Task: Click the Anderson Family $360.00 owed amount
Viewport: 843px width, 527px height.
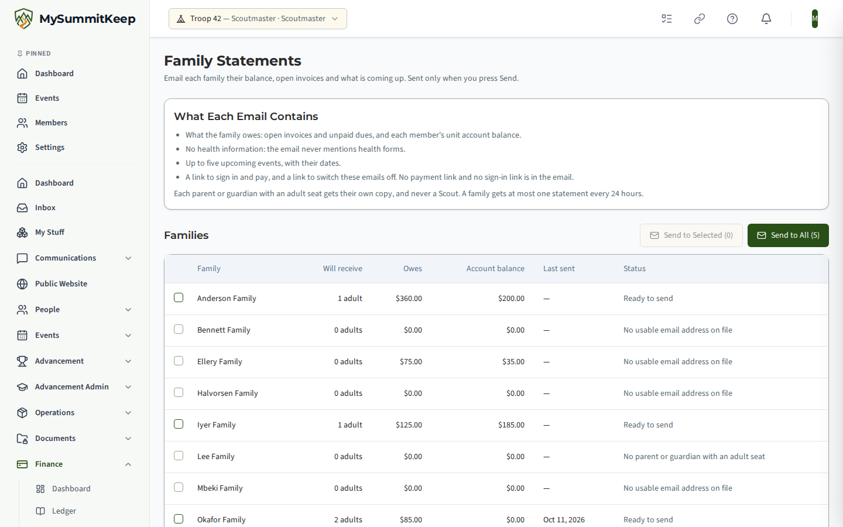Action: point(409,299)
